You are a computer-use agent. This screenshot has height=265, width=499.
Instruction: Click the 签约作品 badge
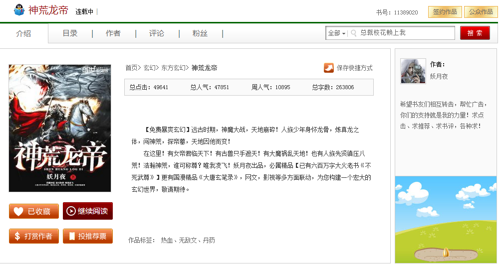tap(445, 12)
